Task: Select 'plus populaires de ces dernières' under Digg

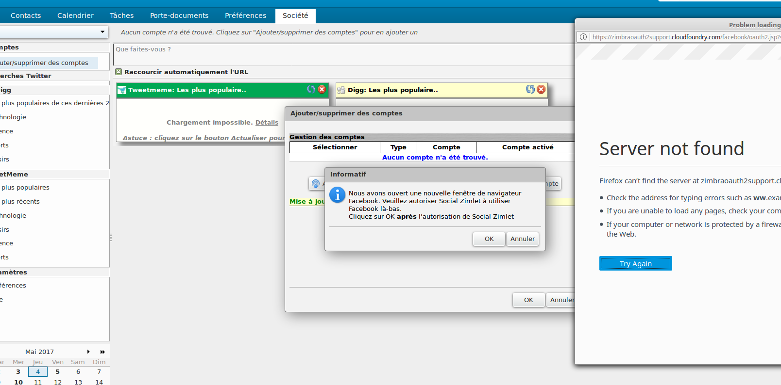Action: click(54, 103)
